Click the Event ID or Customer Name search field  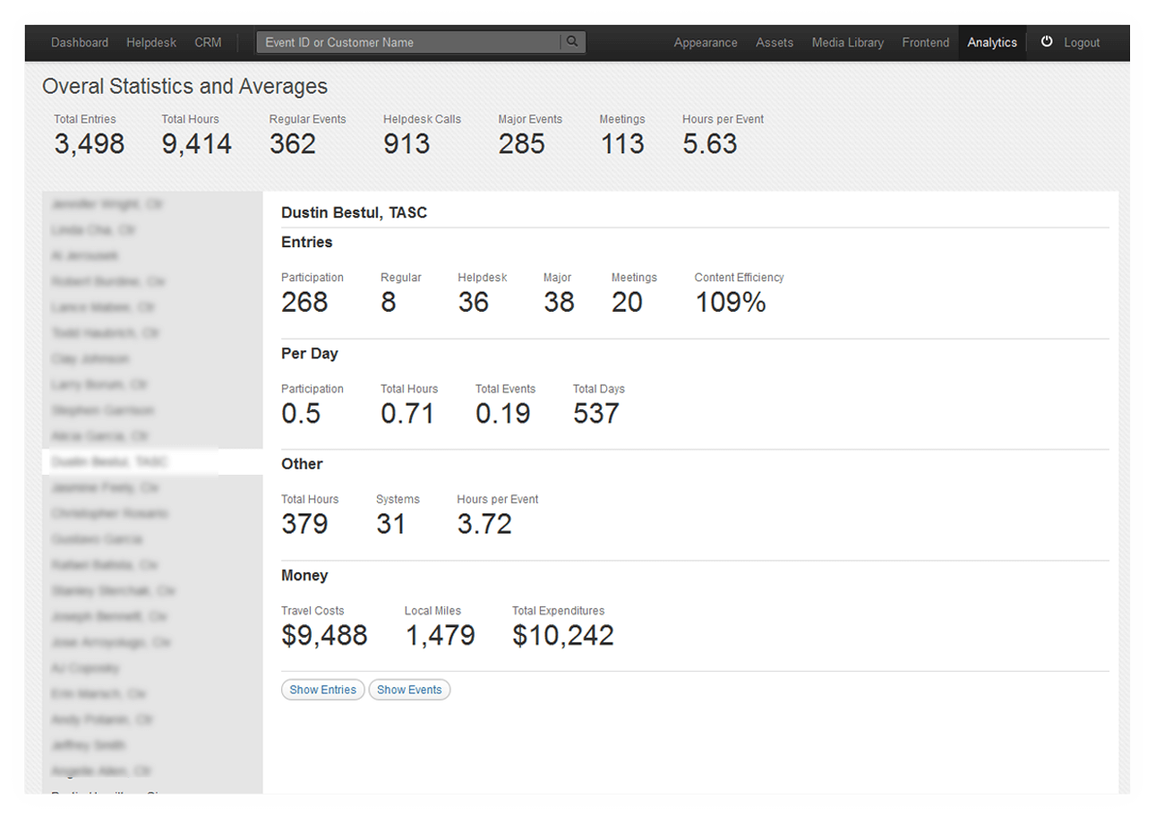412,41
